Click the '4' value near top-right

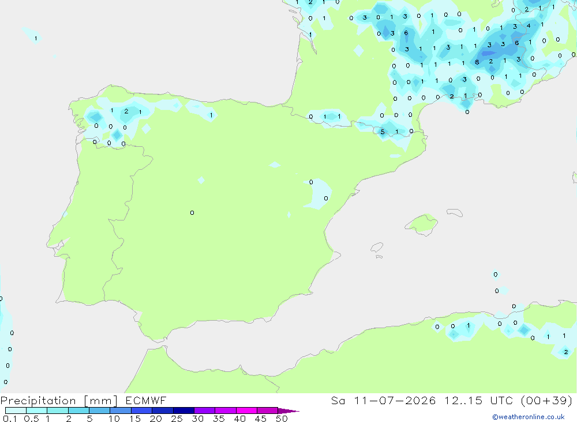[529, 26]
